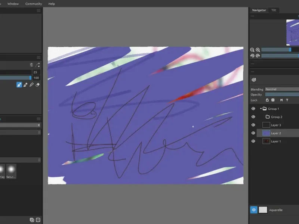Screen dimensions: 299x224
Task: Adjust the Navigator rotation slider
Action: point(280,56)
